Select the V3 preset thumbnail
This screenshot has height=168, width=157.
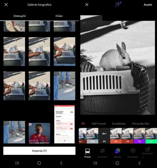[x=139, y=136]
